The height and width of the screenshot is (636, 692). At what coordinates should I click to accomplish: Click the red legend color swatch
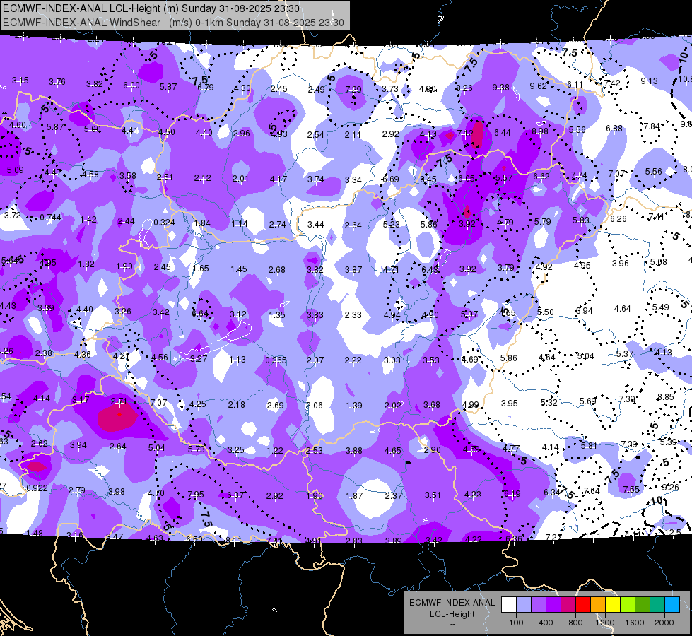tap(583, 605)
